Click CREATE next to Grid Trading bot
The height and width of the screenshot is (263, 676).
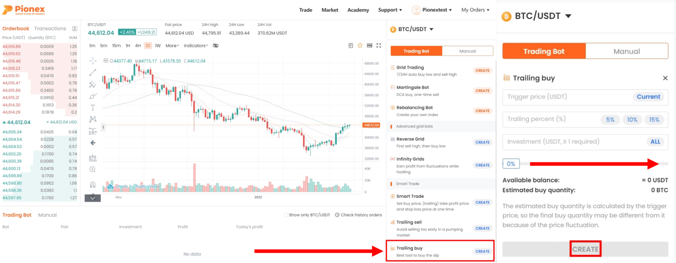pos(482,70)
